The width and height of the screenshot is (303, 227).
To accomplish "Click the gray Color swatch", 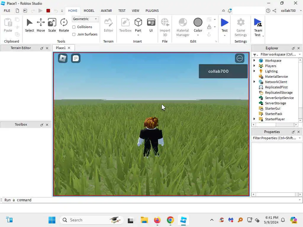I will pyautogui.click(x=198, y=22).
